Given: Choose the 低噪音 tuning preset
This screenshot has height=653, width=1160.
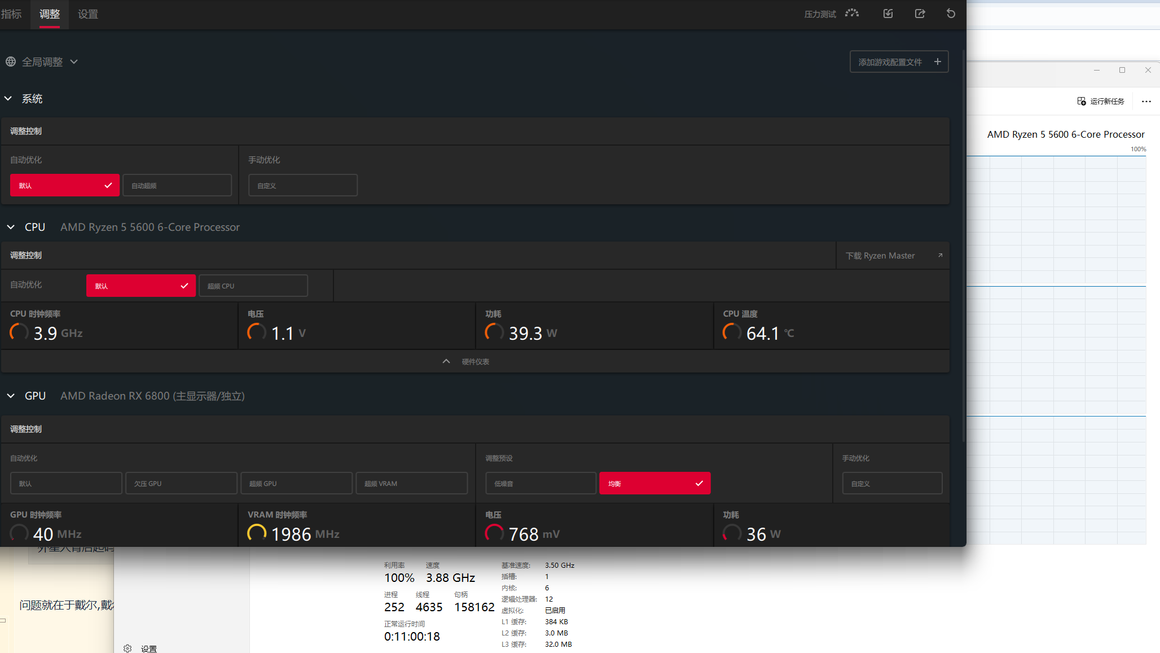Looking at the screenshot, I should tap(540, 483).
